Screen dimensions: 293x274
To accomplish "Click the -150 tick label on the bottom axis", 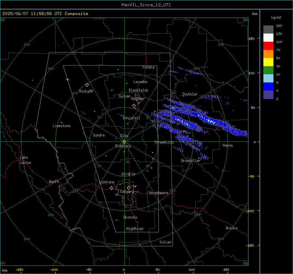I will 19,269.
